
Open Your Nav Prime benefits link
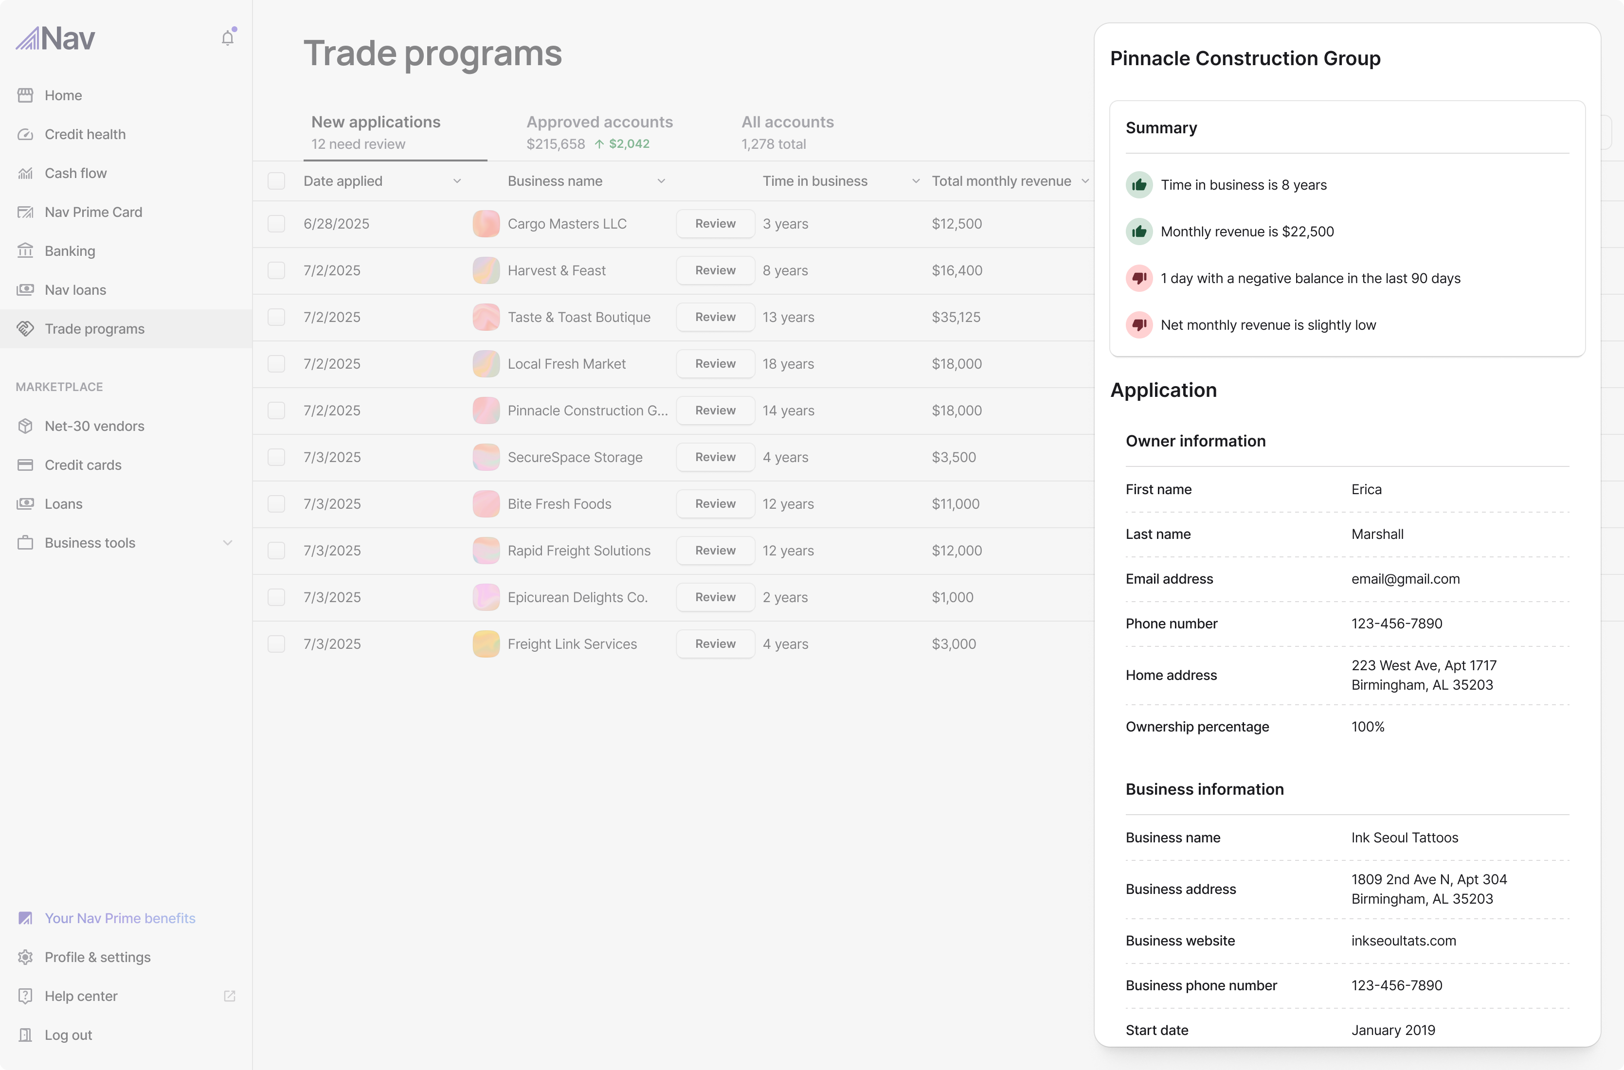click(120, 918)
